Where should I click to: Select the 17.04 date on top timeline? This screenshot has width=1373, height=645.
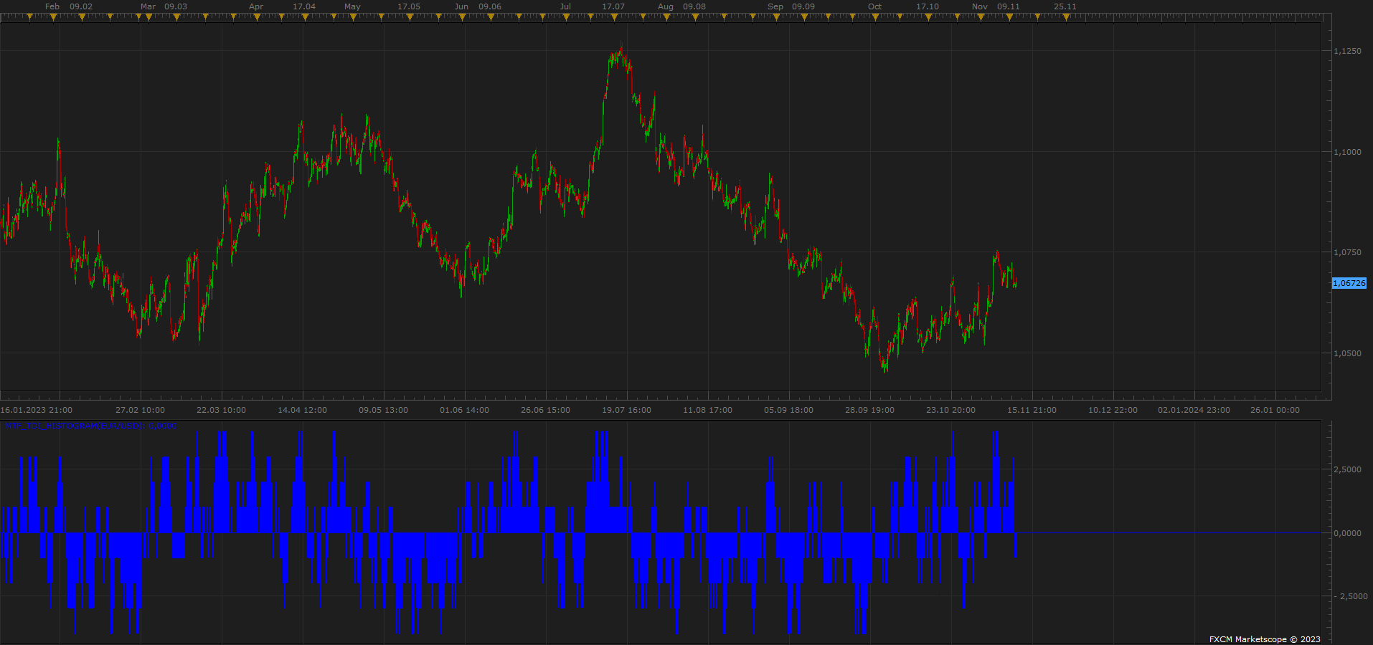tap(304, 6)
